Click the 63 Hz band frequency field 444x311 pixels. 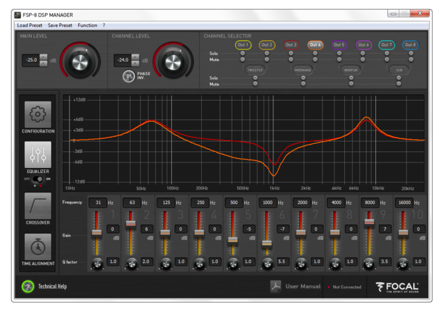click(x=130, y=202)
